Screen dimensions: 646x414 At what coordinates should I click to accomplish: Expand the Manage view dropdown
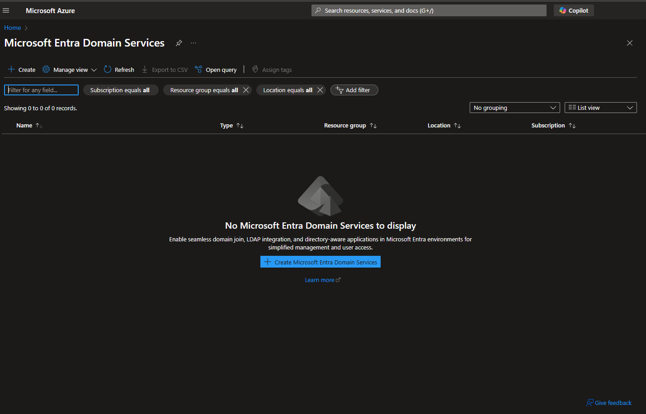point(70,70)
